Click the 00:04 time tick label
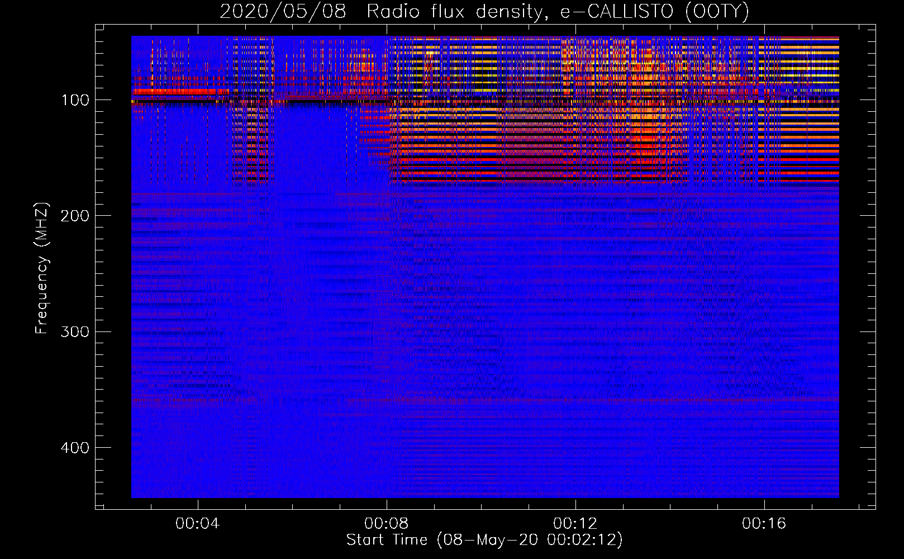 click(198, 524)
